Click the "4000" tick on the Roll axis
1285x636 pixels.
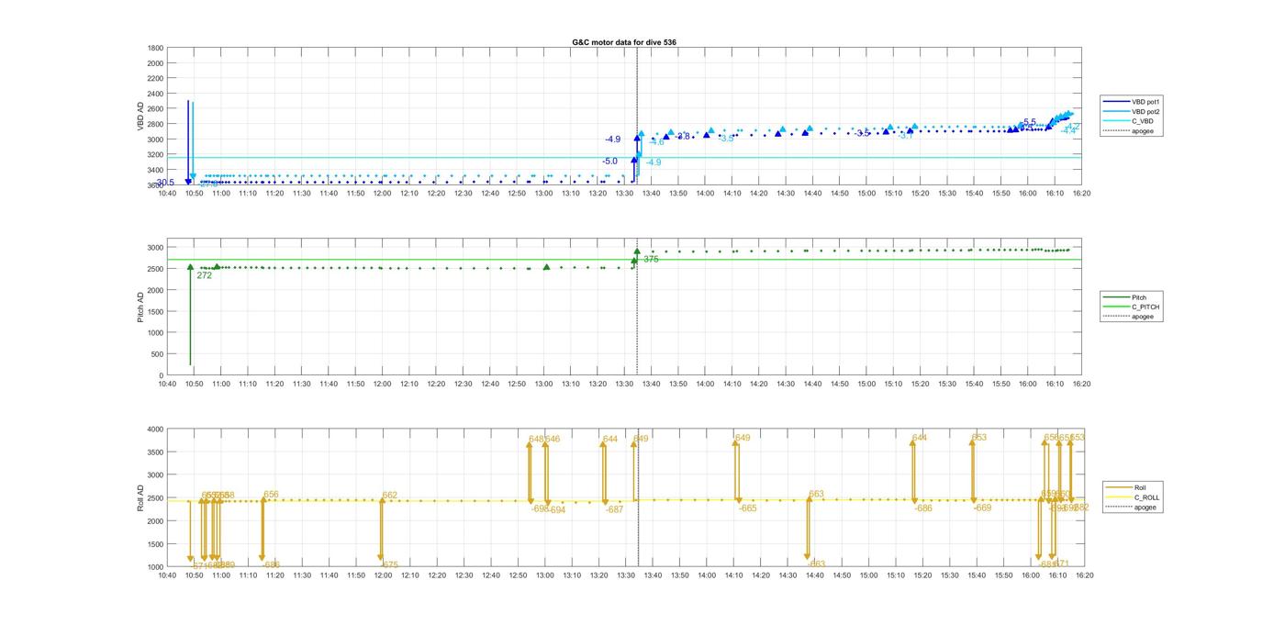coord(155,430)
